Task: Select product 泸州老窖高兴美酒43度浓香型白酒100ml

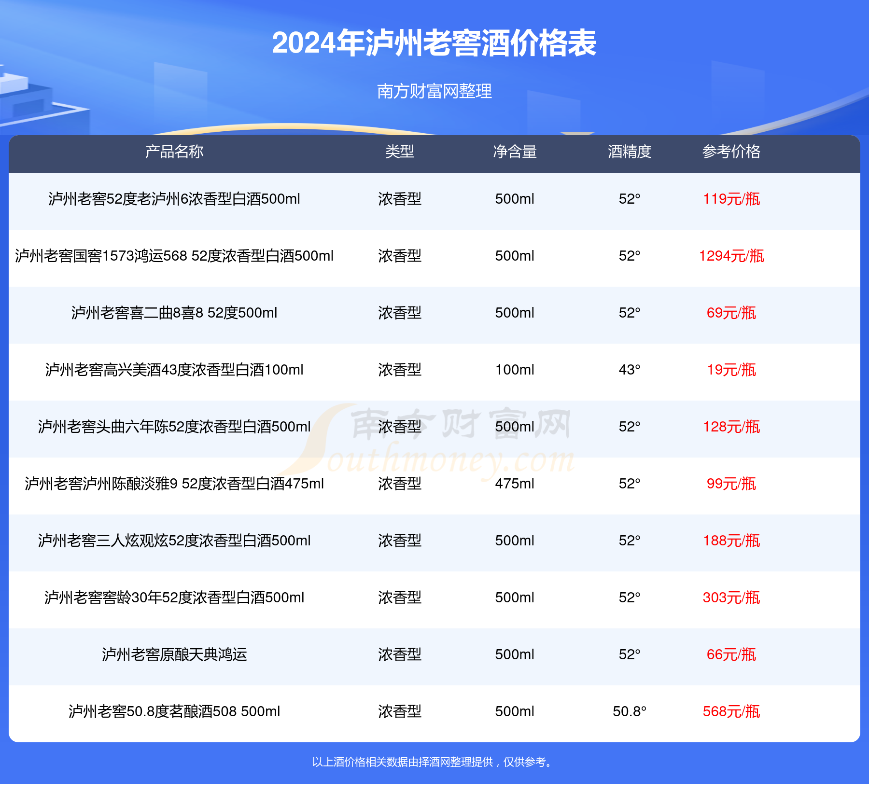Action: point(174,370)
